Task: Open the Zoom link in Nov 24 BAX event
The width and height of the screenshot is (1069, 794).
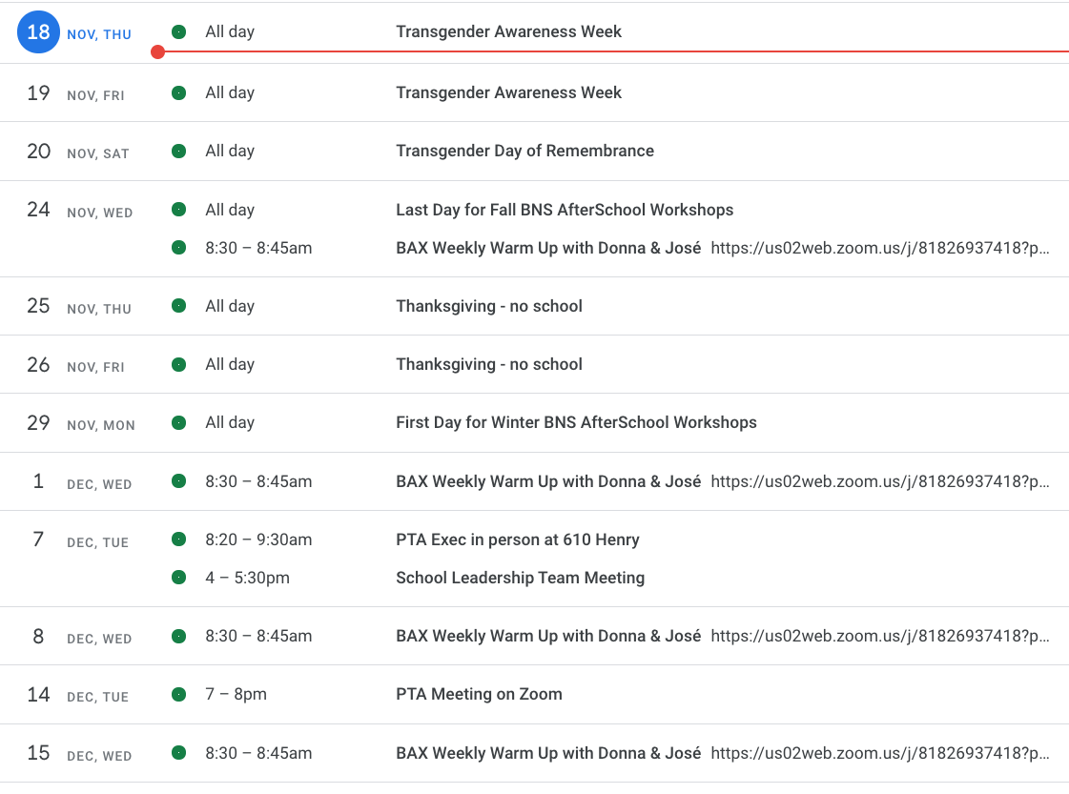Action: [879, 248]
